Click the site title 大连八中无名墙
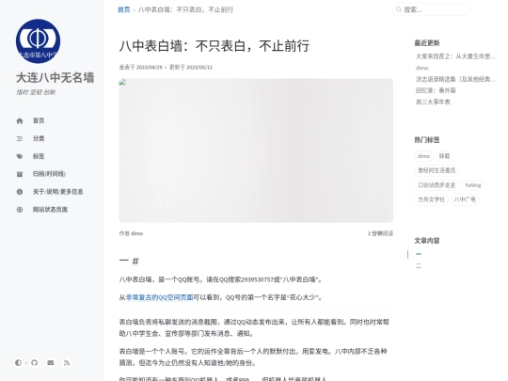 coord(56,78)
